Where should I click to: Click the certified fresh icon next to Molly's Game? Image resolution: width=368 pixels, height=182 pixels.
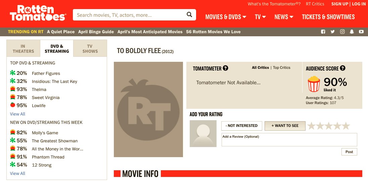pyautogui.click(x=13, y=132)
